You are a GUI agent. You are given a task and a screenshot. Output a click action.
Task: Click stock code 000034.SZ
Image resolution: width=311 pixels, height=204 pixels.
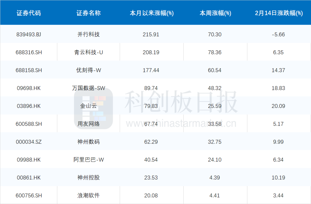[x=29, y=142]
